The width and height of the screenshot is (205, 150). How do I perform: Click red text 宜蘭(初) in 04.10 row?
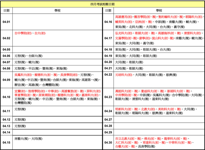[20, 91]
